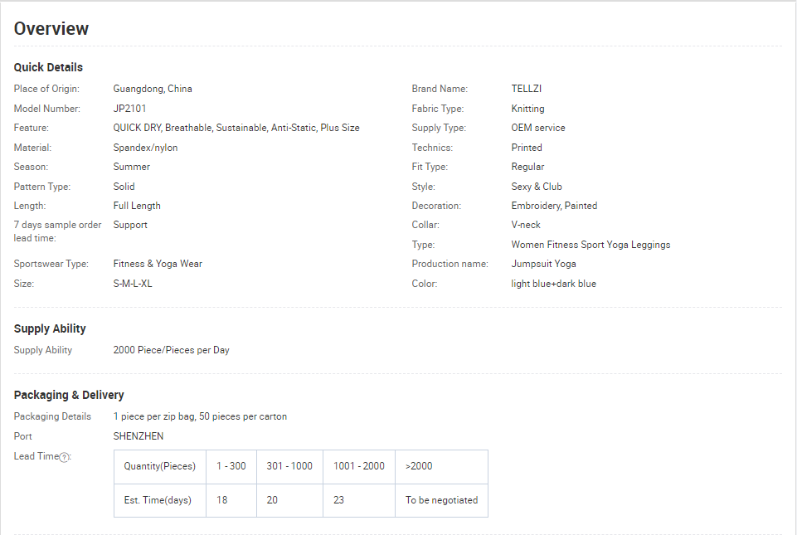Click the Women Fitness Sport Yoga Leggings text

point(590,245)
